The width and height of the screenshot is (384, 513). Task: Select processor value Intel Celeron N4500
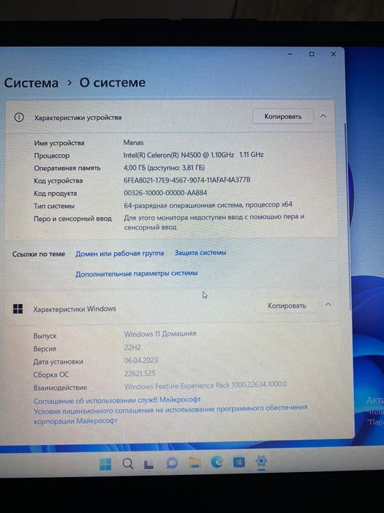pos(193,155)
